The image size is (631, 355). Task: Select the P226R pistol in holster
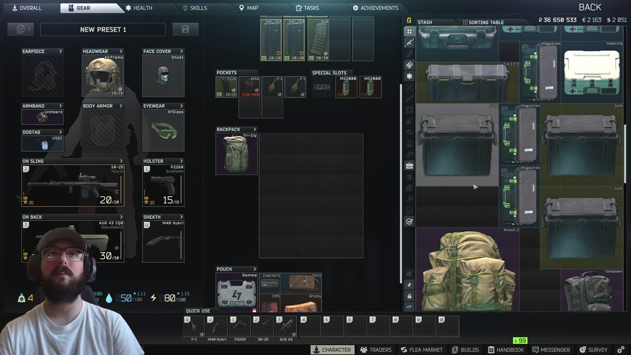click(x=163, y=185)
